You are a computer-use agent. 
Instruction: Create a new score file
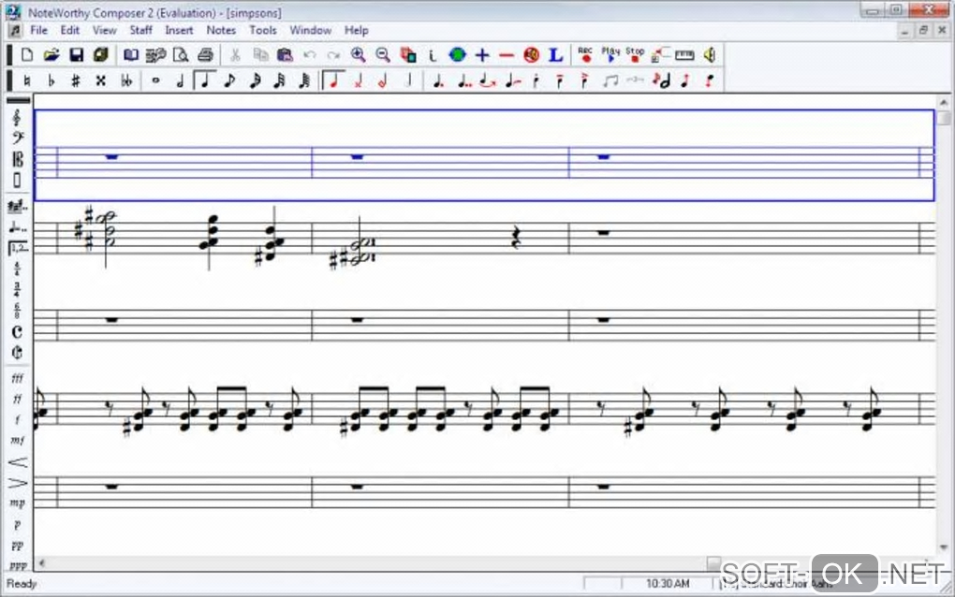coord(27,55)
